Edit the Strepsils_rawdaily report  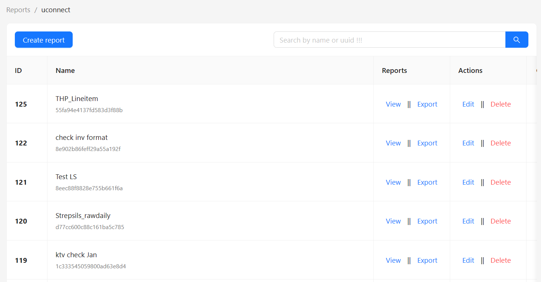pos(468,221)
